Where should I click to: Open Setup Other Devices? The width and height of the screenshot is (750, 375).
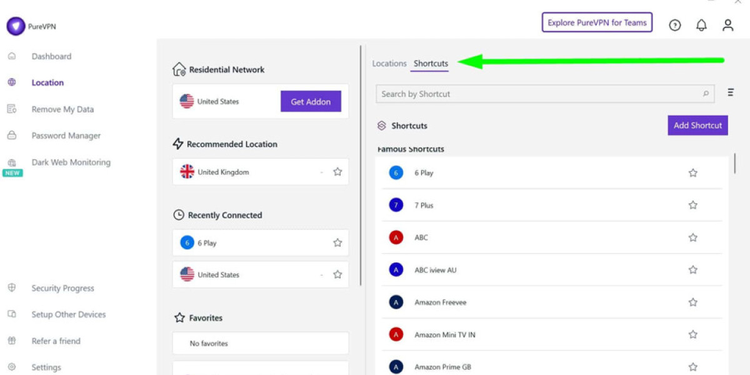coord(69,314)
